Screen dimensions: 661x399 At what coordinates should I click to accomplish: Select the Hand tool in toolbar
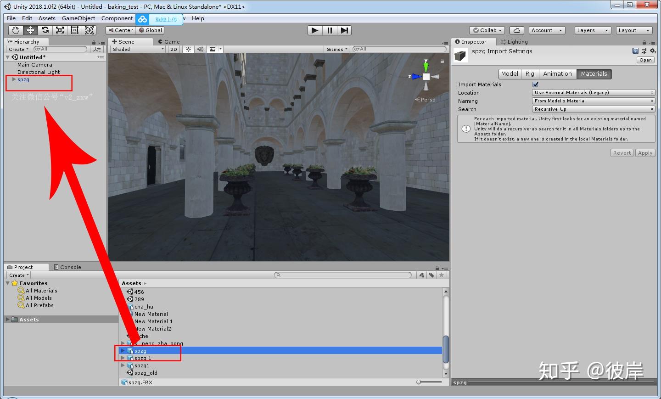point(16,30)
